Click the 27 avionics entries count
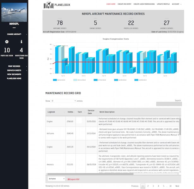 (x=167, y=23)
